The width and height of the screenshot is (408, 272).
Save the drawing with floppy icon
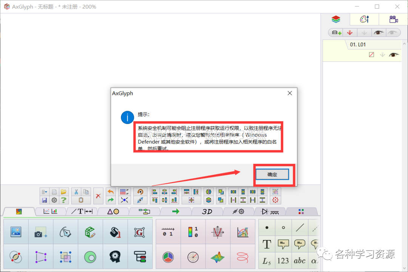click(x=45, y=200)
